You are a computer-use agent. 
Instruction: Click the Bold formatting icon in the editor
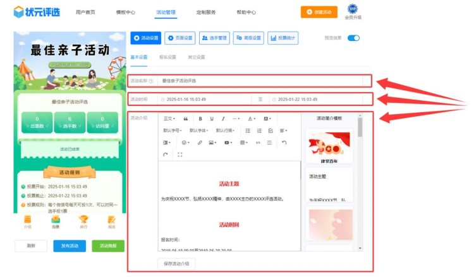(200, 119)
